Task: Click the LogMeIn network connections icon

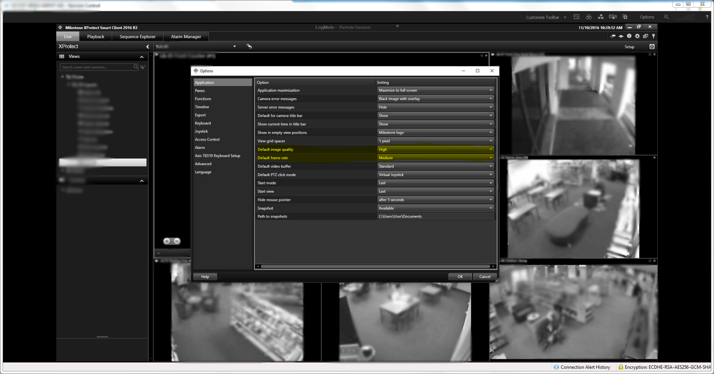Action: (x=601, y=17)
